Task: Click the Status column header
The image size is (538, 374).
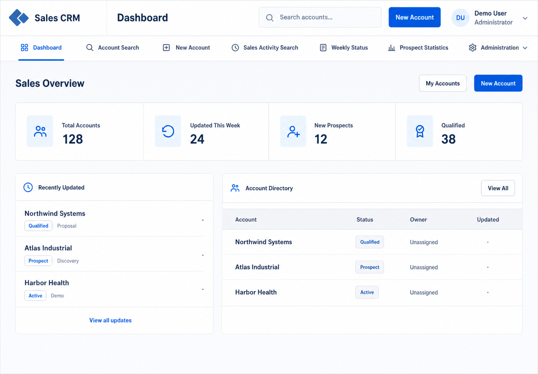Action: 365,220
